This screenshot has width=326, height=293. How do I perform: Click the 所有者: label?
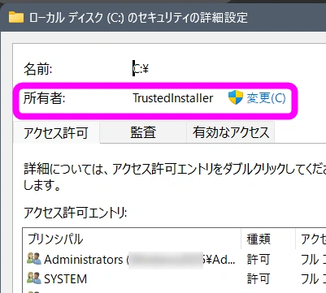click(45, 98)
